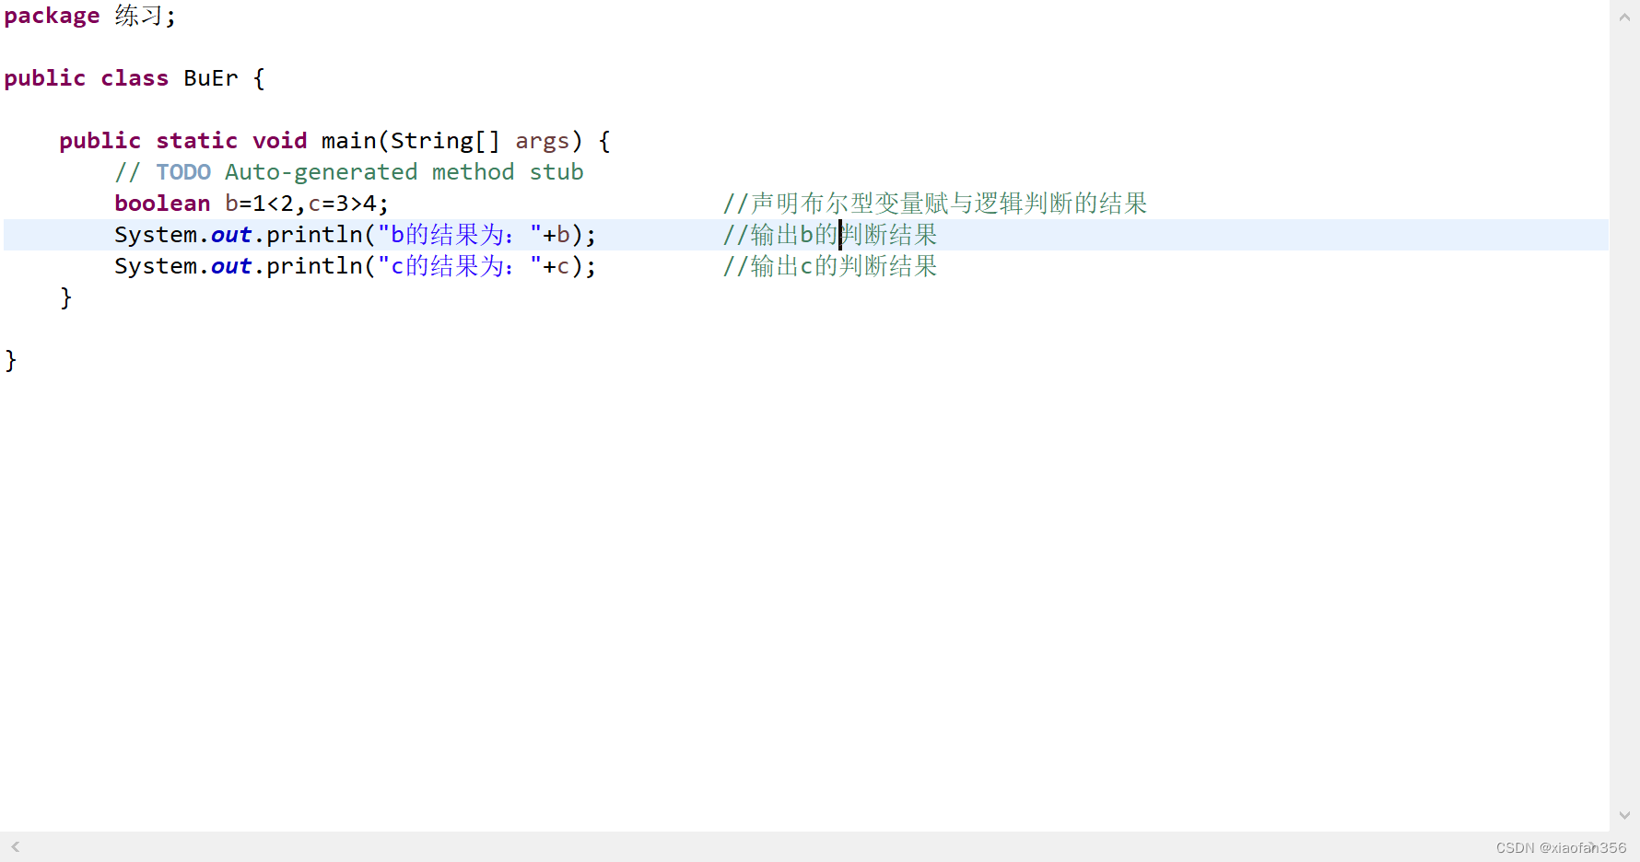Image resolution: width=1640 pixels, height=862 pixels.
Task: Select the class name BuEr
Action: tap(210, 78)
